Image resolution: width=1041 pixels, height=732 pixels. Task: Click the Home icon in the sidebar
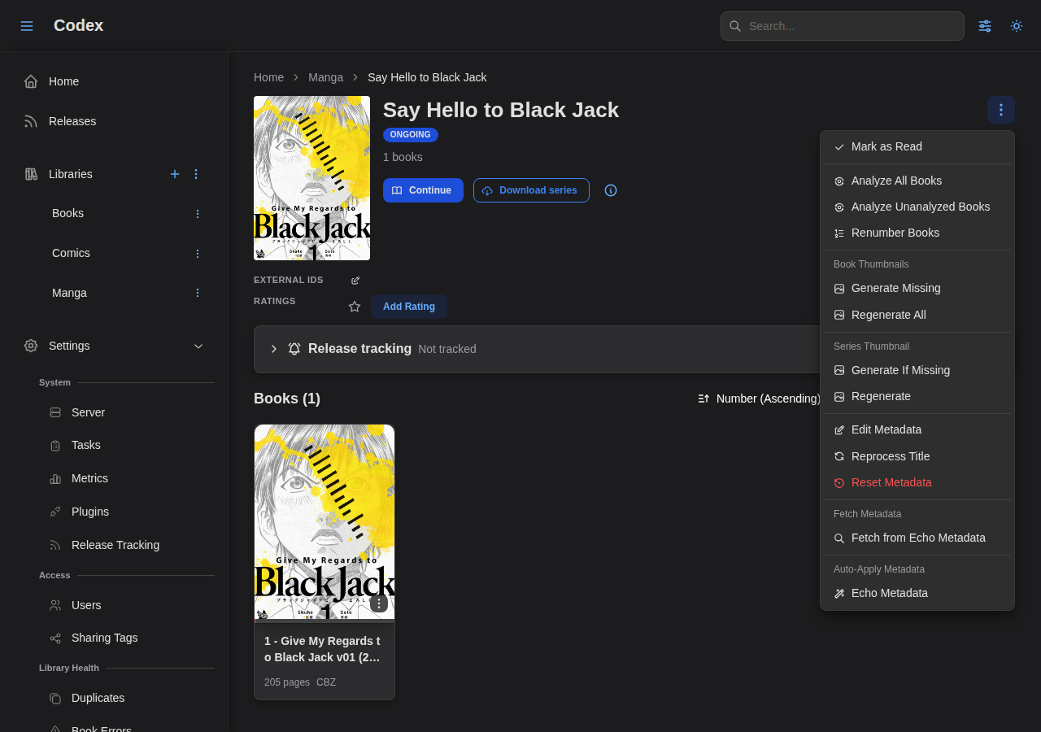31,81
